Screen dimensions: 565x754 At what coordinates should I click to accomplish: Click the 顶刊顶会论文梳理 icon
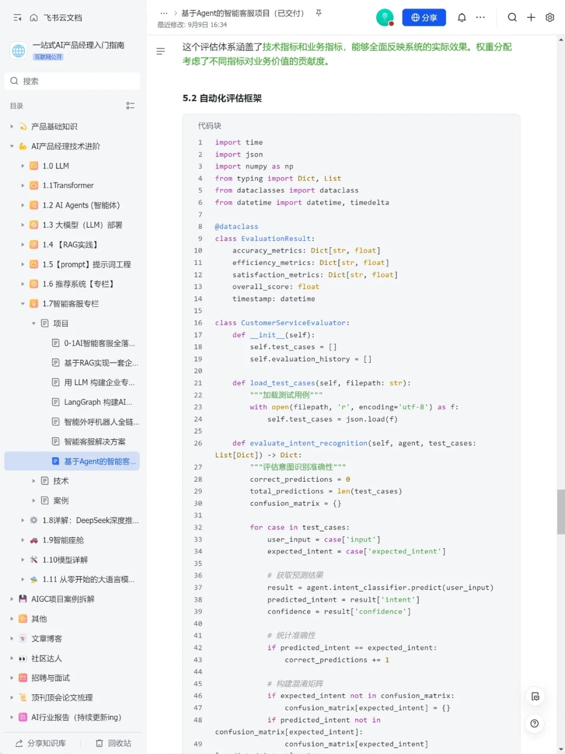click(x=22, y=697)
